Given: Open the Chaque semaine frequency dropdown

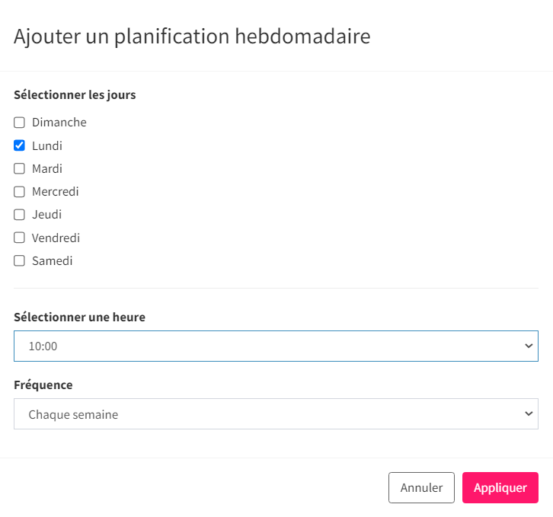Looking at the screenshot, I should (276, 414).
